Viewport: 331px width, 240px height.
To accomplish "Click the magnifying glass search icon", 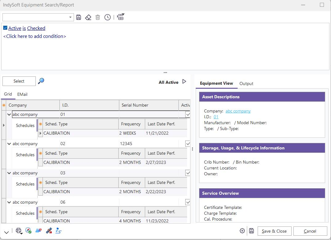I will (41, 81).
